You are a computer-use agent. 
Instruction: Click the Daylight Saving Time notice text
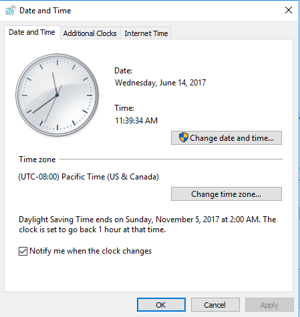click(x=148, y=224)
